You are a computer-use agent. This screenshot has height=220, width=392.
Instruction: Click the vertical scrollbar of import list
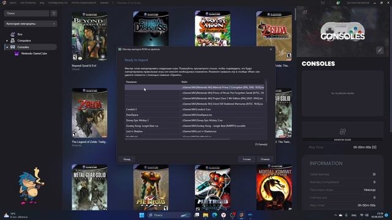click(x=266, y=91)
